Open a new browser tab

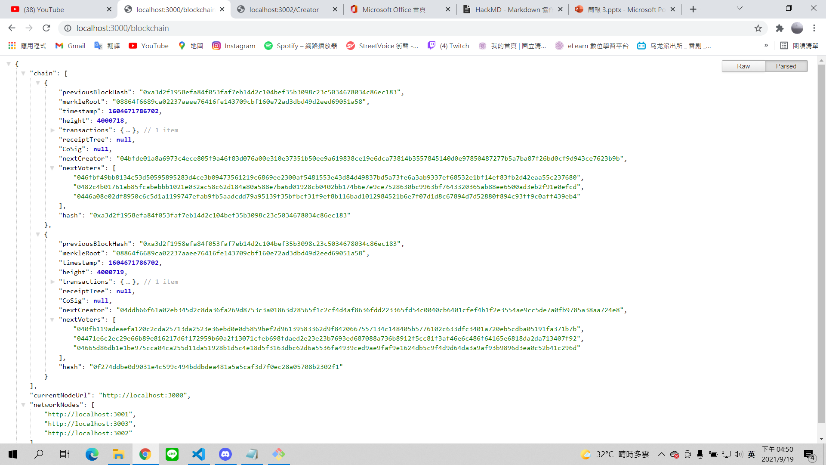pyautogui.click(x=693, y=9)
